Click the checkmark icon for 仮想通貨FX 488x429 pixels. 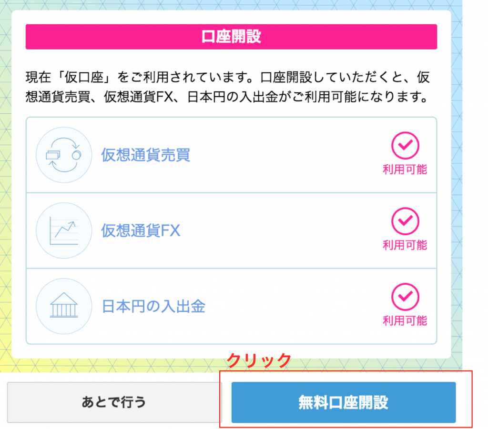[405, 221]
